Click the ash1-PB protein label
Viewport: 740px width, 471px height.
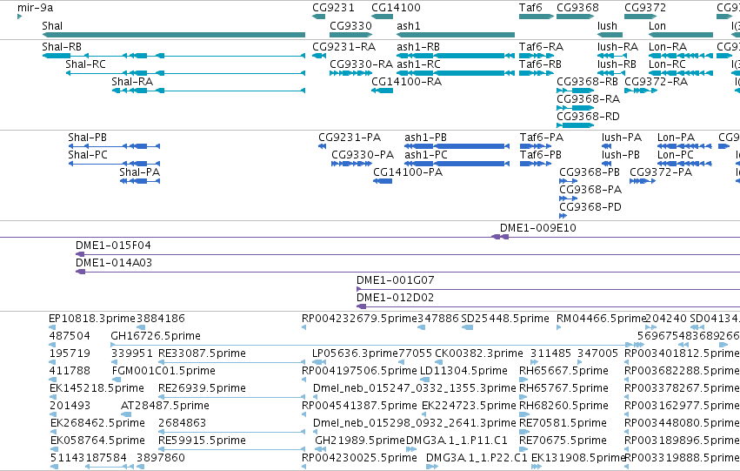click(426, 137)
